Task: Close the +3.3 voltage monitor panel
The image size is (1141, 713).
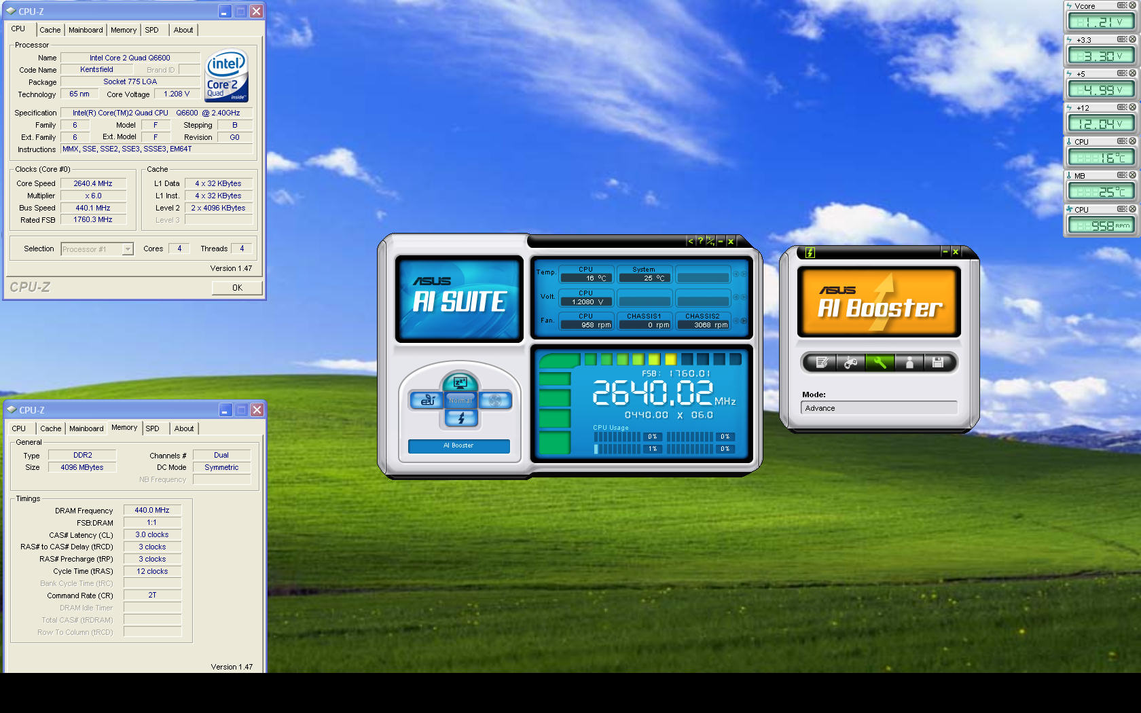Action: [x=1132, y=39]
